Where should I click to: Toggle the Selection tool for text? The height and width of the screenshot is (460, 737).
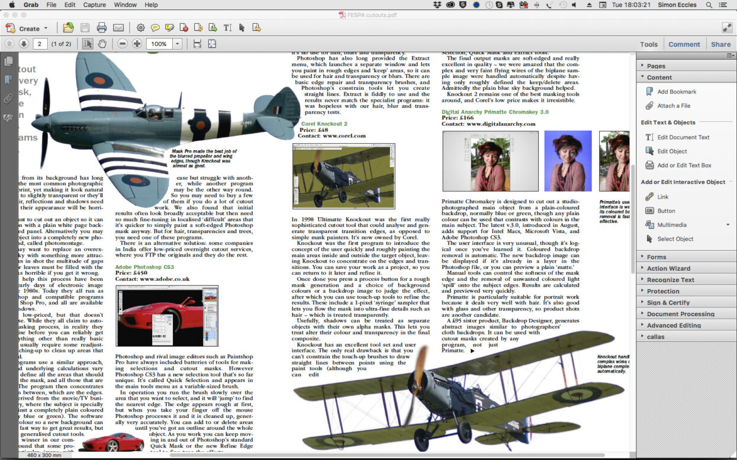pos(87,44)
